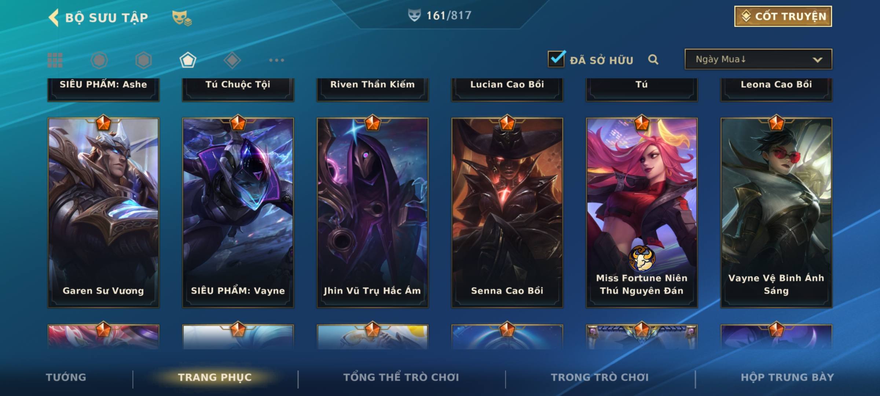Switch to the Tướng tab

pos(66,377)
